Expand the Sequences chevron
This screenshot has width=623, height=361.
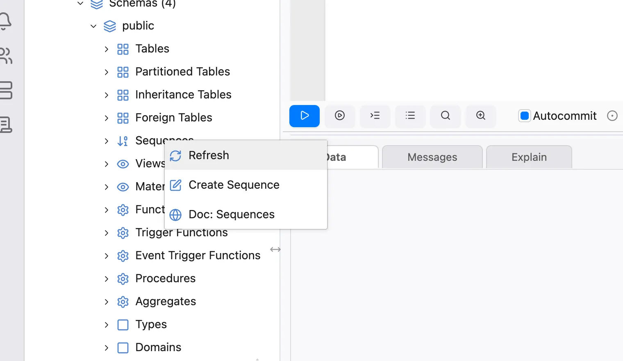point(107,141)
